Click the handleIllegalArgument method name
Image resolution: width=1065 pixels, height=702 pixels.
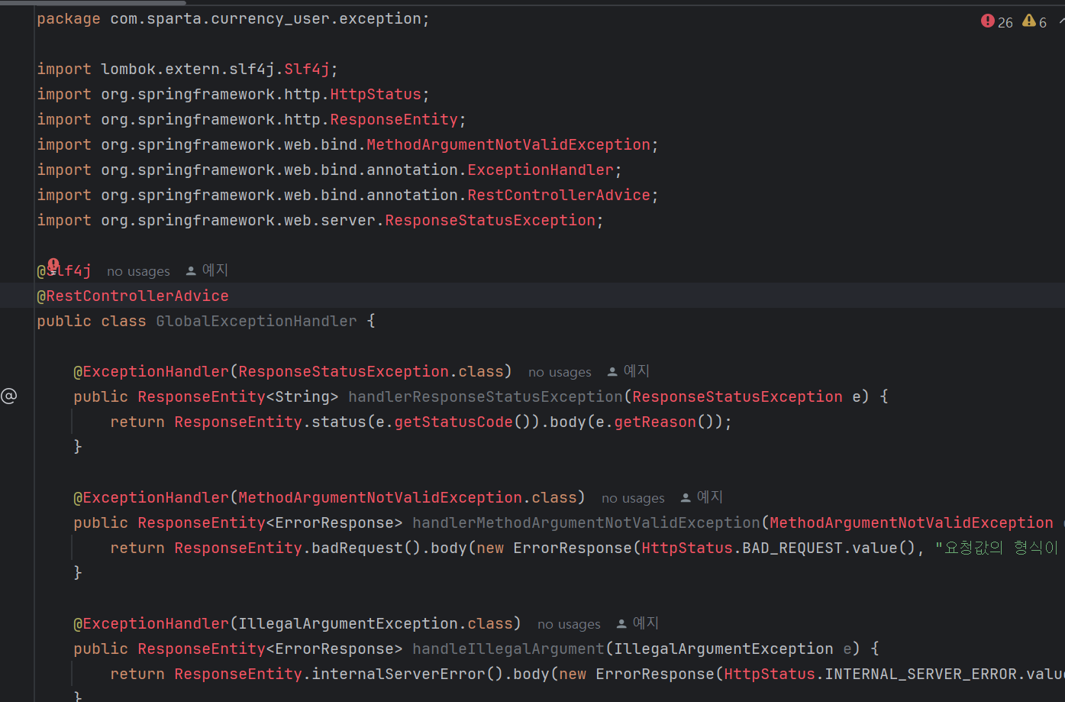(x=508, y=649)
